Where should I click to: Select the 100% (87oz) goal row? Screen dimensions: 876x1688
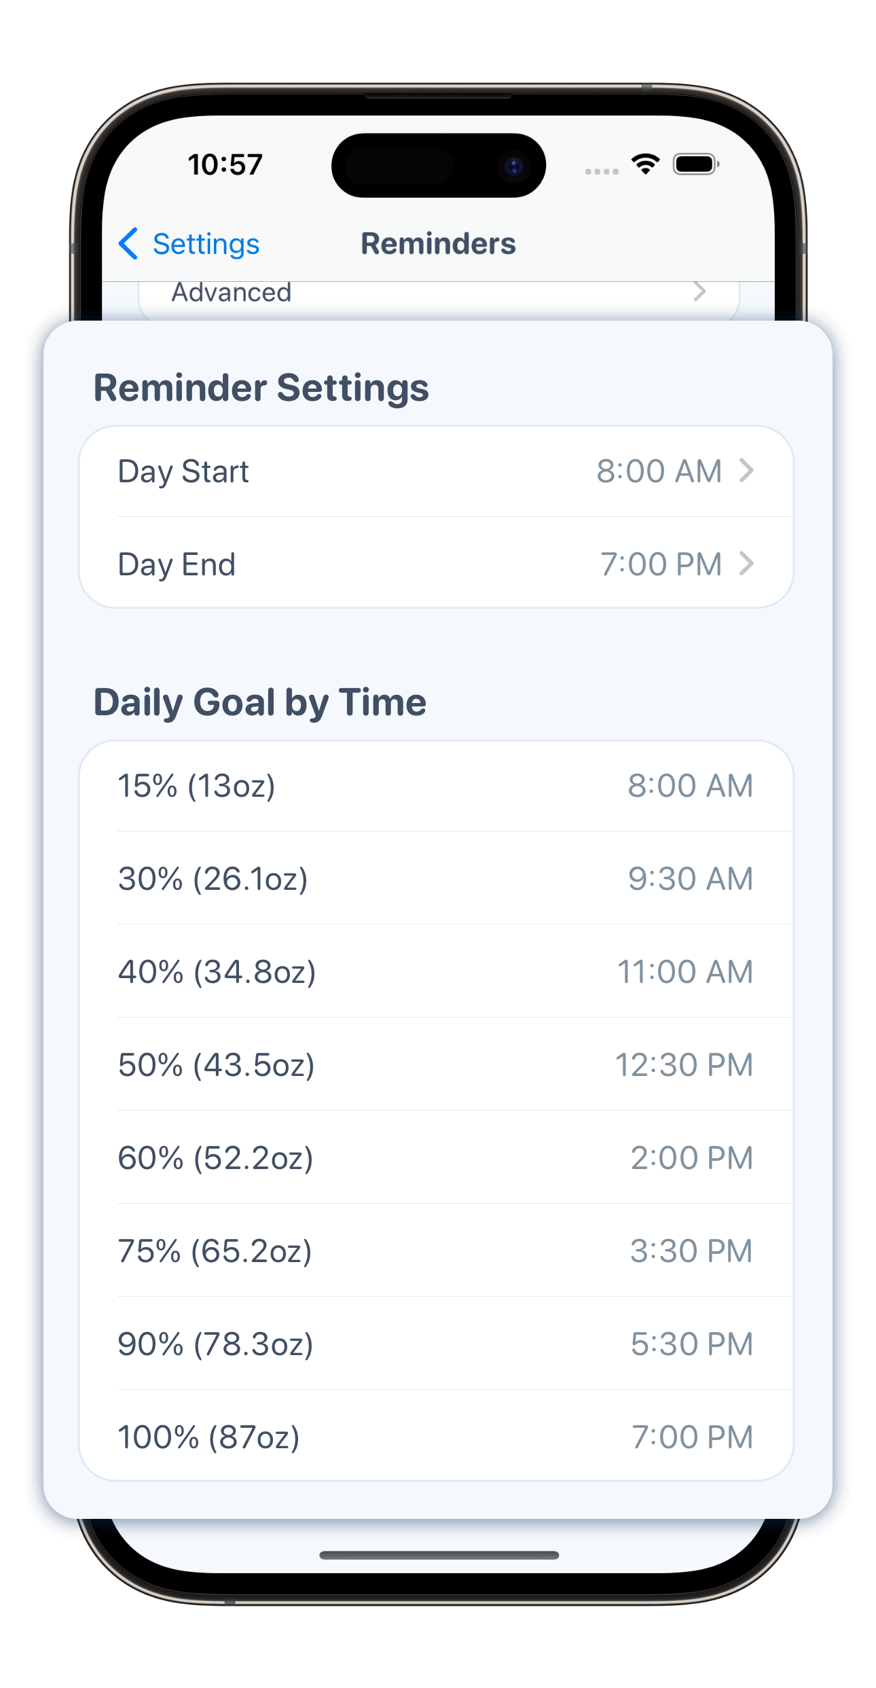(x=435, y=1437)
